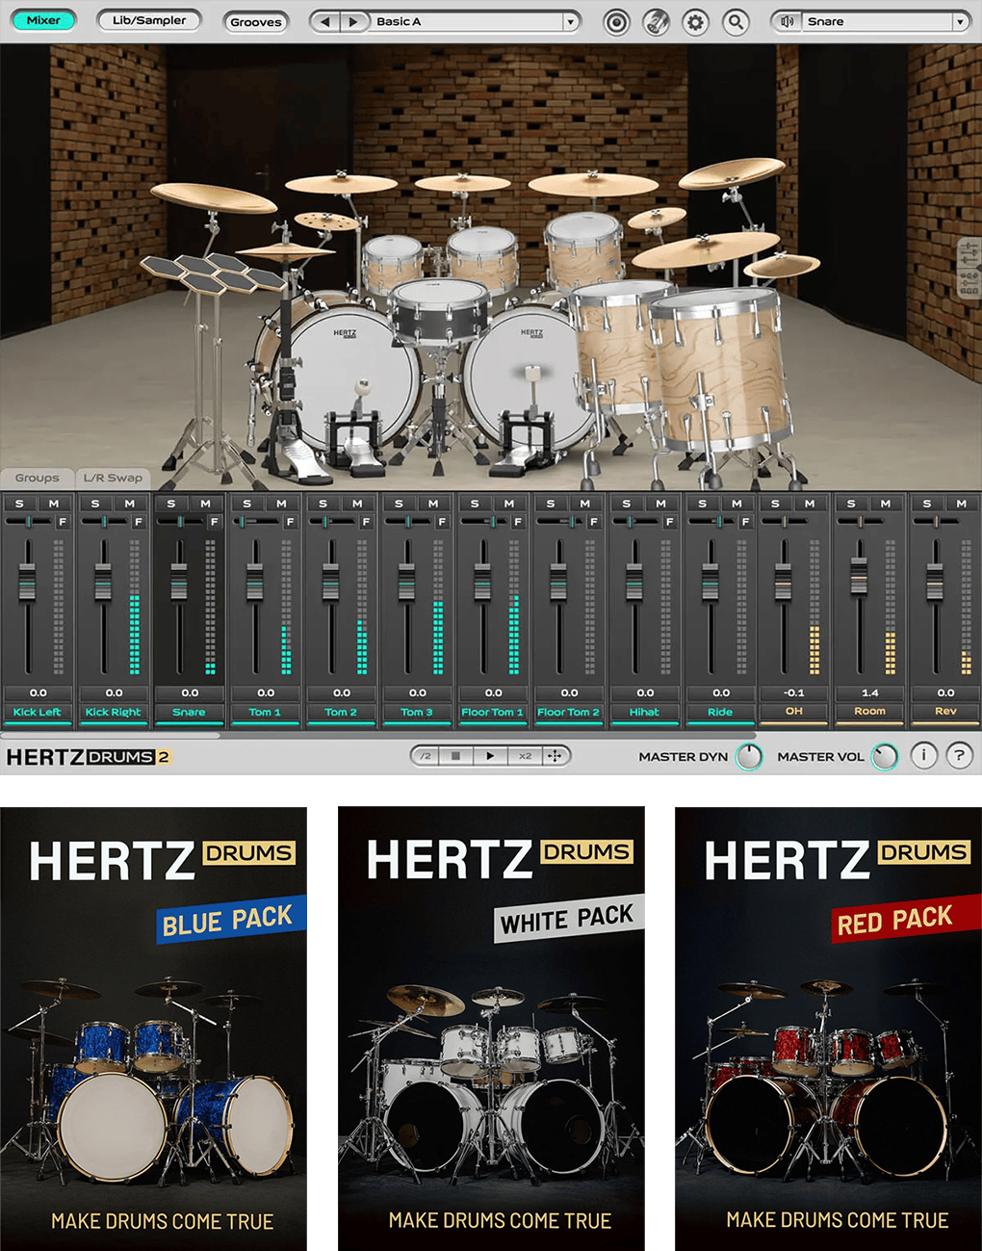Open the Snare instrument dropdown
Viewport: 982px width, 1251px height.
960,21
